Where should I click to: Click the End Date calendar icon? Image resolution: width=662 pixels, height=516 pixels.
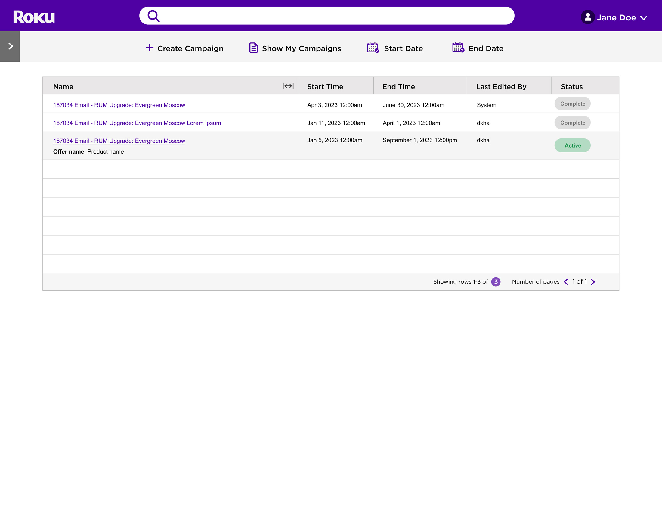[x=458, y=48]
